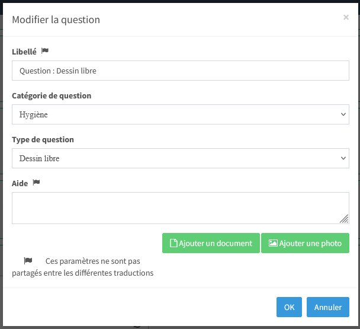
Task: Click the flag icon in the translation note
Action: tap(28, 261)
